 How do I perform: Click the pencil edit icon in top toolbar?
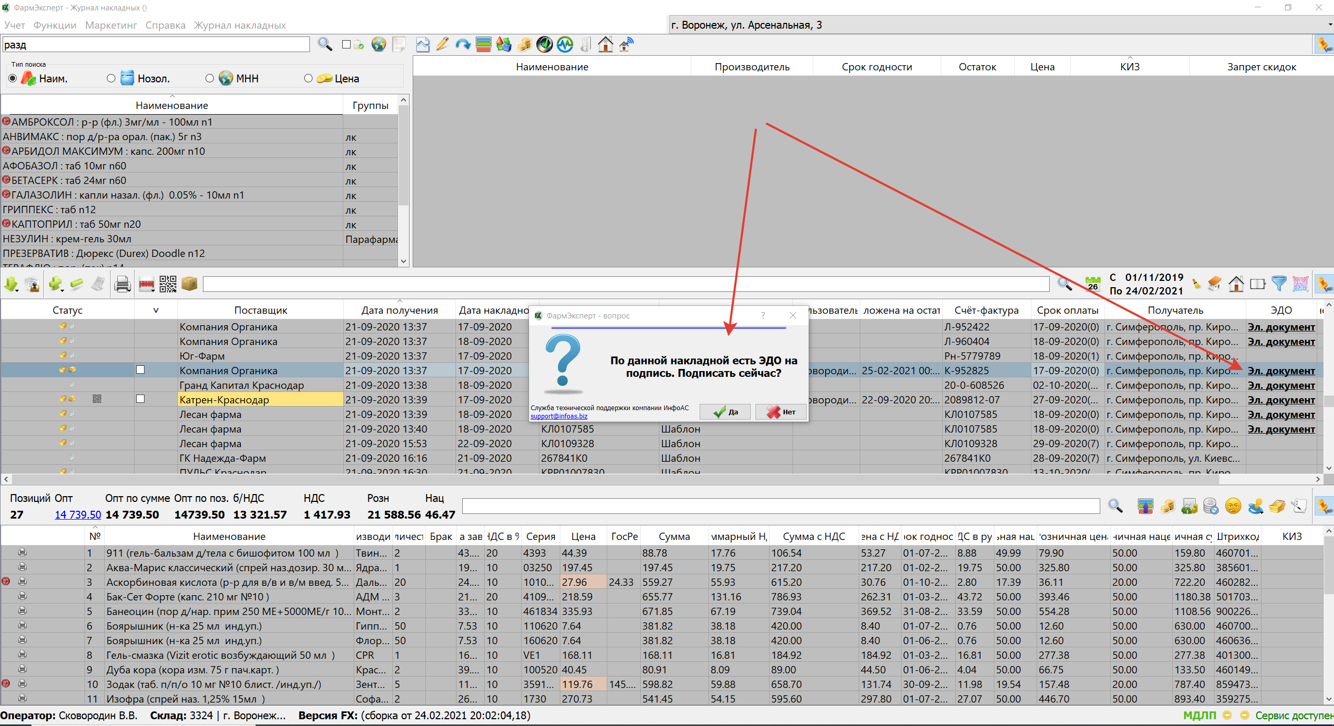click(x=442, y=45)
